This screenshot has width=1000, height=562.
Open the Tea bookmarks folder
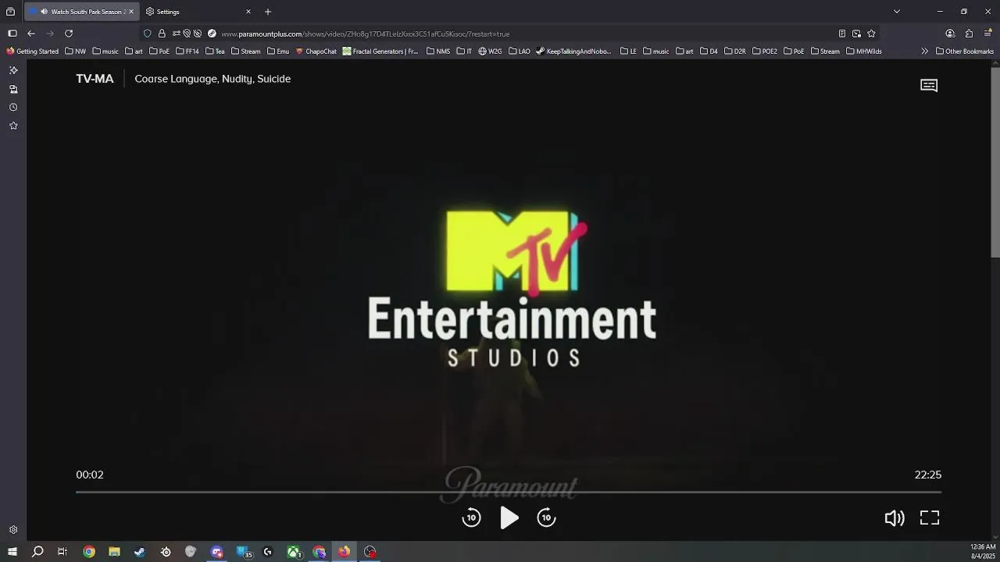[215, 52]
